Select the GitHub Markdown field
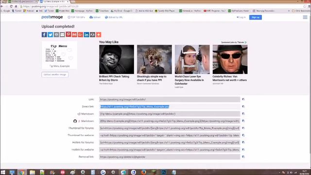 click(x=170, y=121)
